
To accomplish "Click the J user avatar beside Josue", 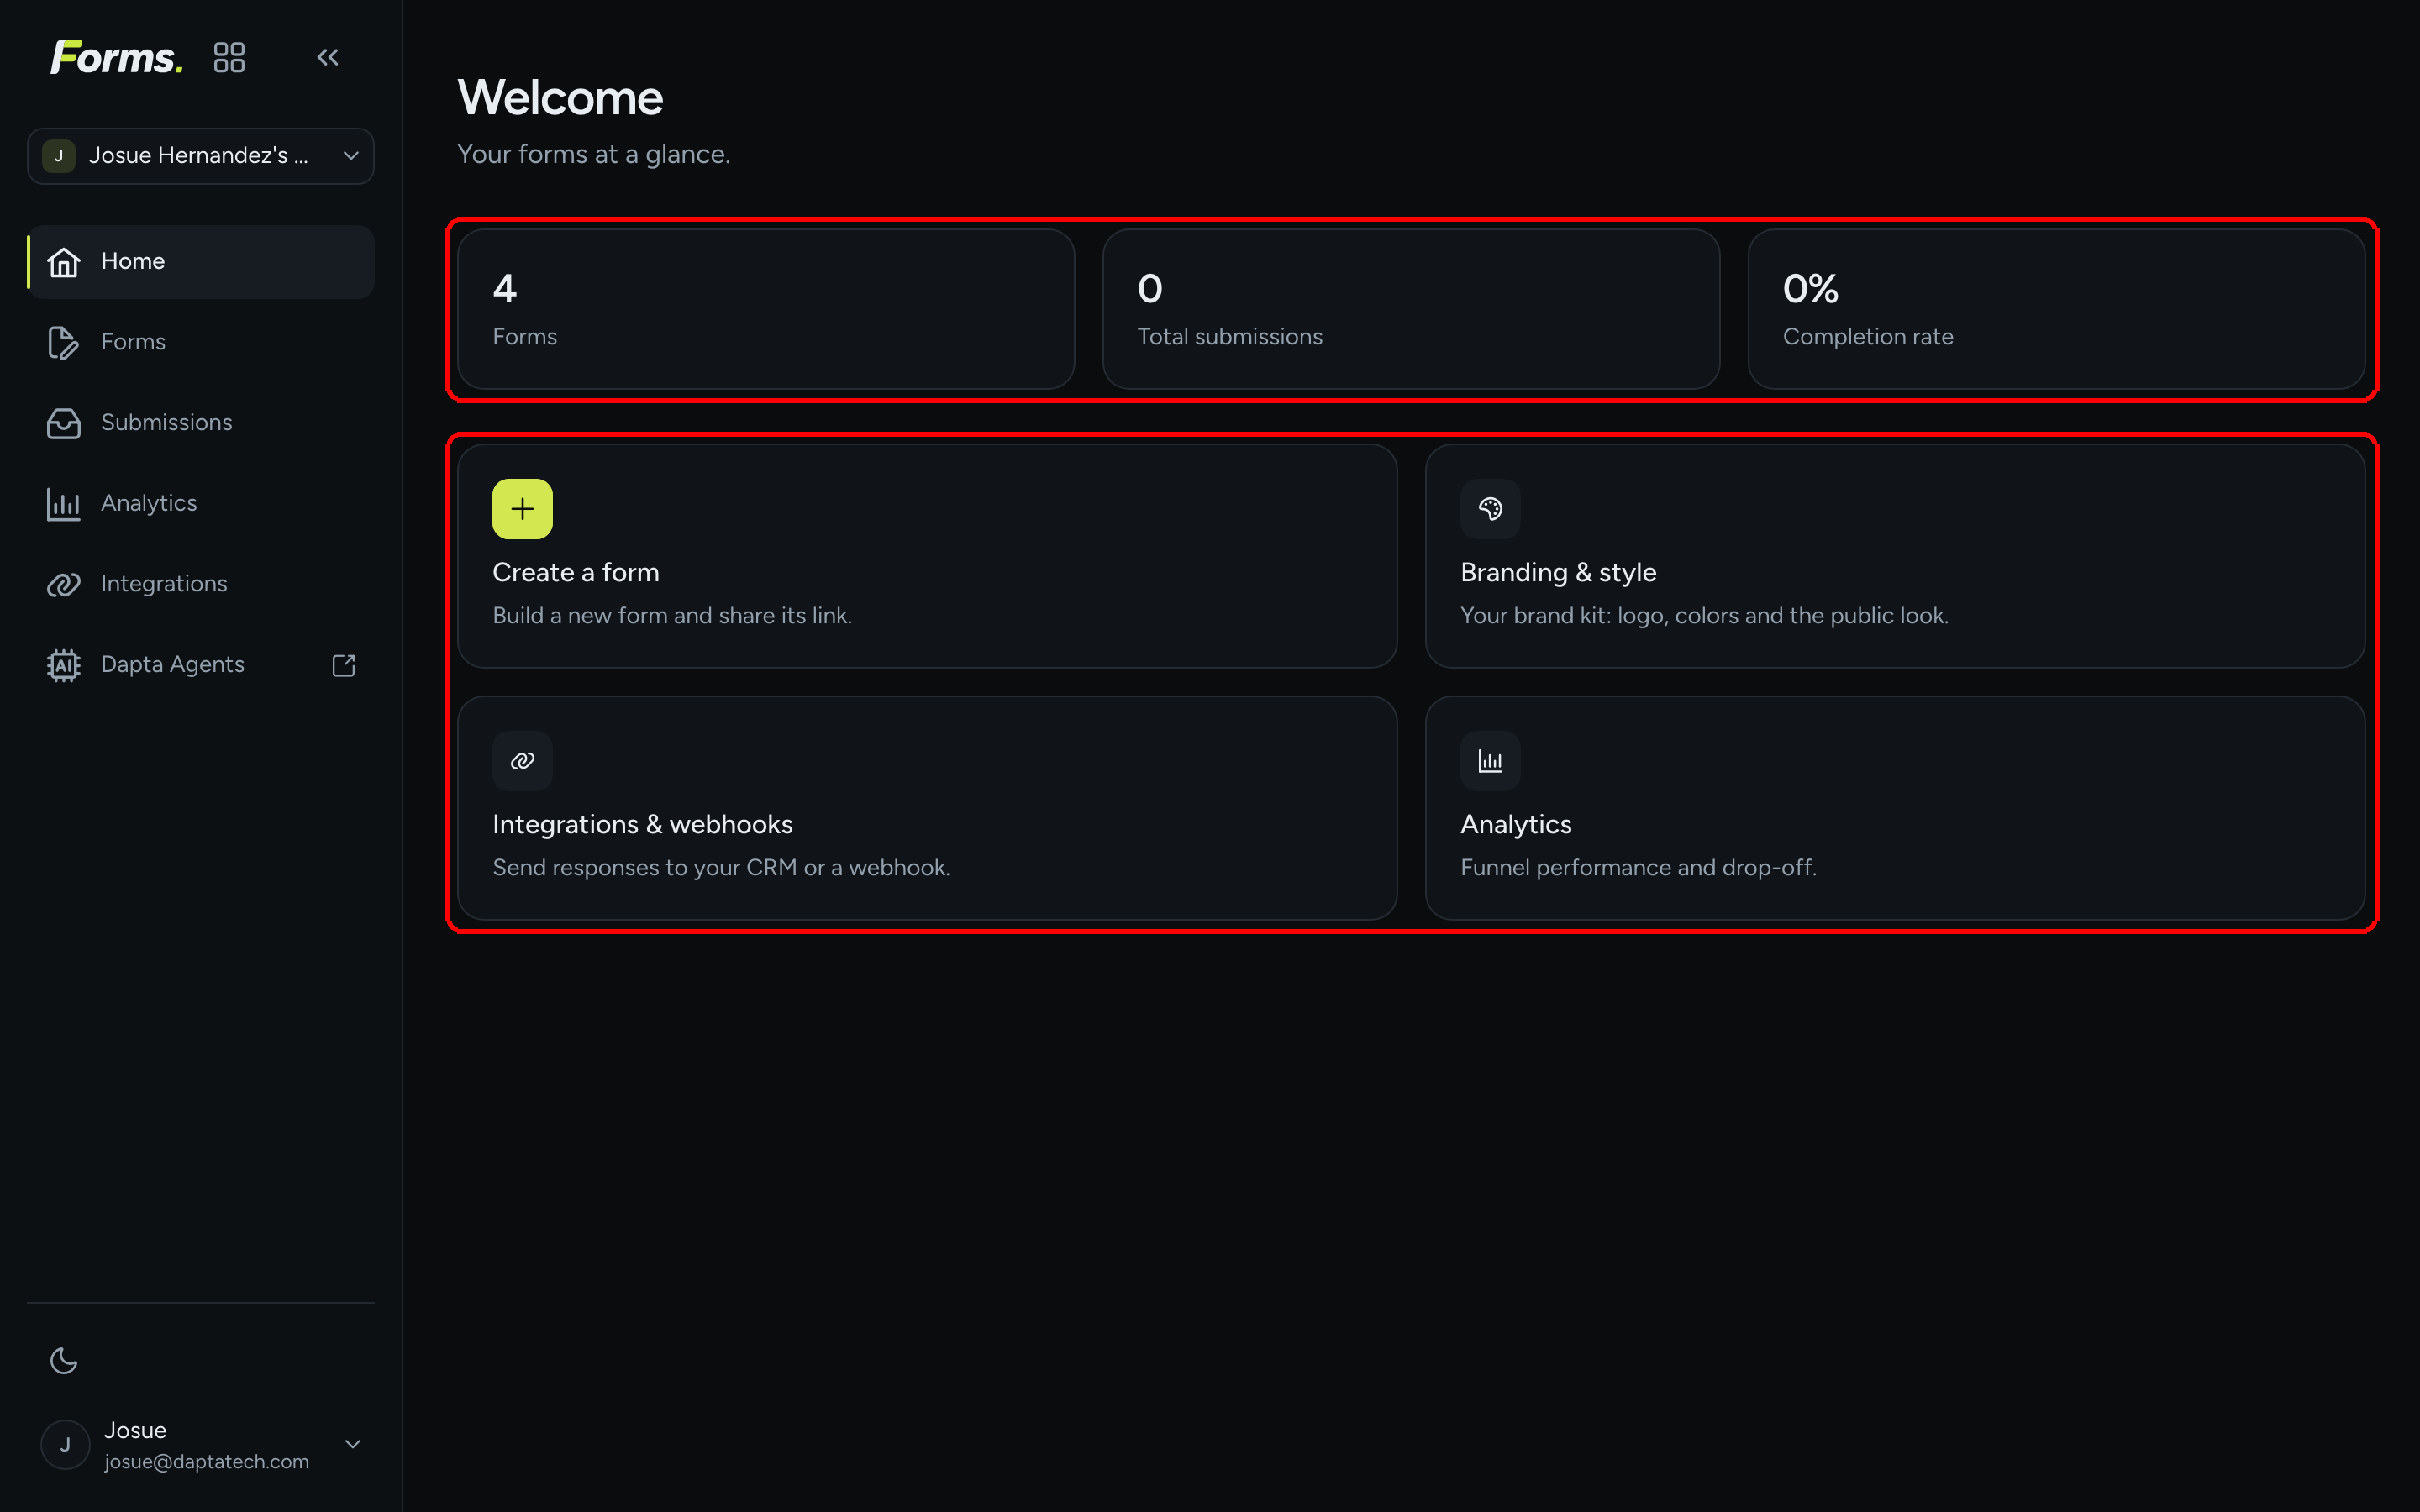I will point(66,1444).
